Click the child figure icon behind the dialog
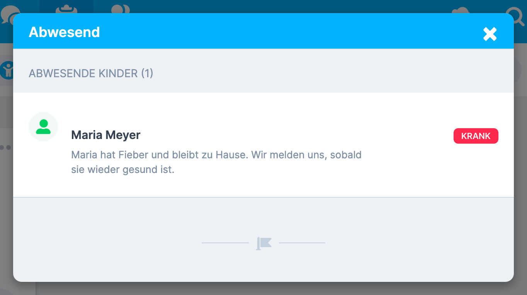 (x=7, y=70)
